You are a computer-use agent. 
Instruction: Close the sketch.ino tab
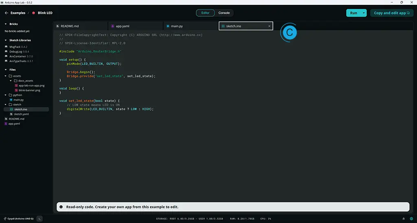tap(269, 26)
